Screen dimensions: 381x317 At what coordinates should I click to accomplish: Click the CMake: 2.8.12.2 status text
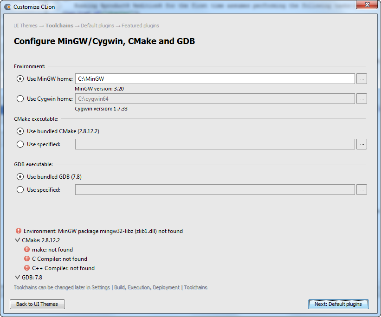point(41,240)
